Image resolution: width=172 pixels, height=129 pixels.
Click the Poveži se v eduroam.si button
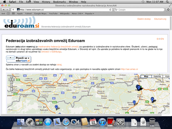click(19, 59)
